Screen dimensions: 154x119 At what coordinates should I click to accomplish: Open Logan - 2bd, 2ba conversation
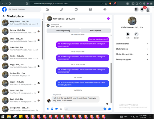[21, 83]
